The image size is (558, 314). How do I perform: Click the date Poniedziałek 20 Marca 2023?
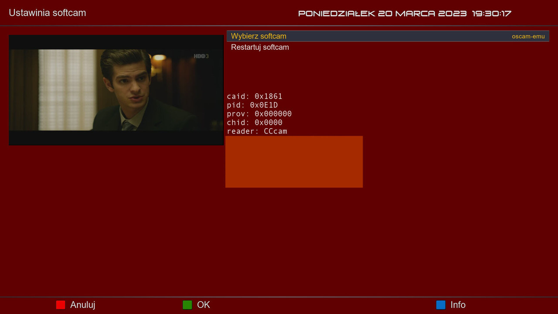tap(382, 14)
